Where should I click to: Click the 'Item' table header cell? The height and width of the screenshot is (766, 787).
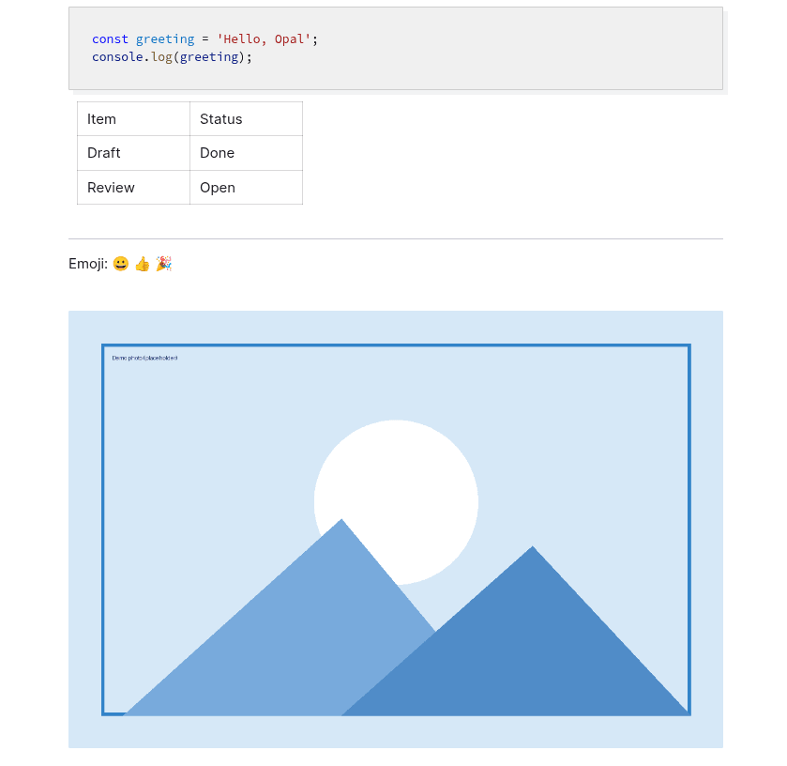point(133,119)
